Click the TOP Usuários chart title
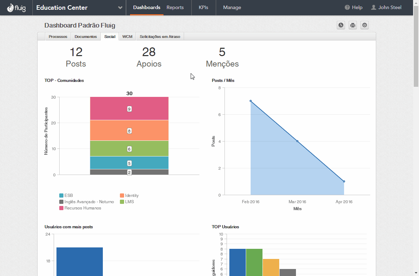 point(225,227)
